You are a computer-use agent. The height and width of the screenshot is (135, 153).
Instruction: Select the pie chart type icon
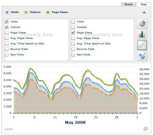coord(142,24)
